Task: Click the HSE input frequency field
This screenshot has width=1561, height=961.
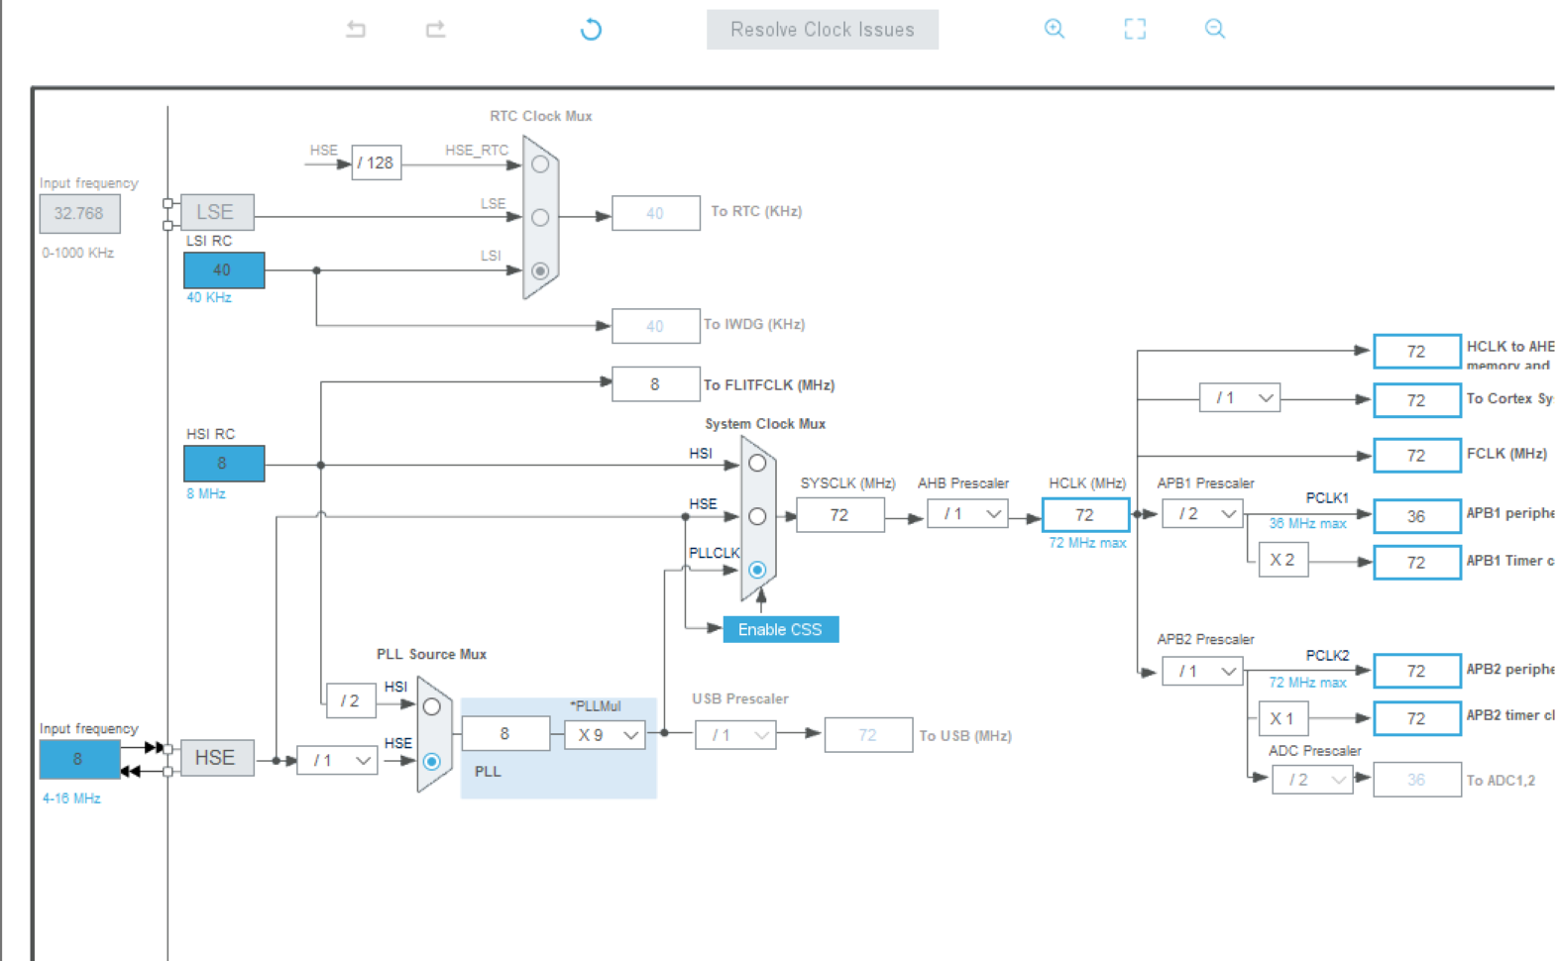Action: [x=79, y=759]
